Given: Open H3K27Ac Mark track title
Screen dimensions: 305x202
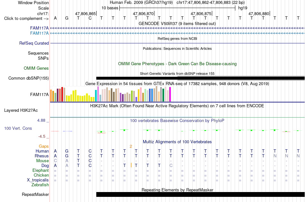Looking at the screenshot, I should click(x=177, y=106).
